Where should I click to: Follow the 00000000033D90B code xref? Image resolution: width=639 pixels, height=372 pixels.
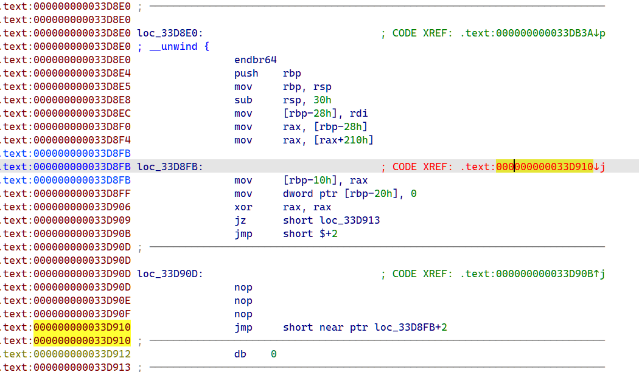(x=550, y=274)
